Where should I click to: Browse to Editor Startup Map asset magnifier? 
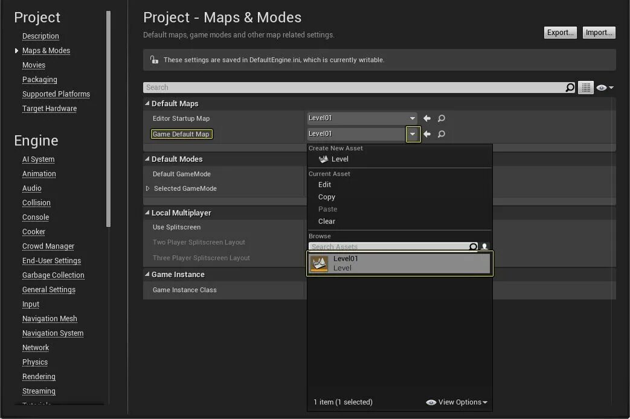441,118
